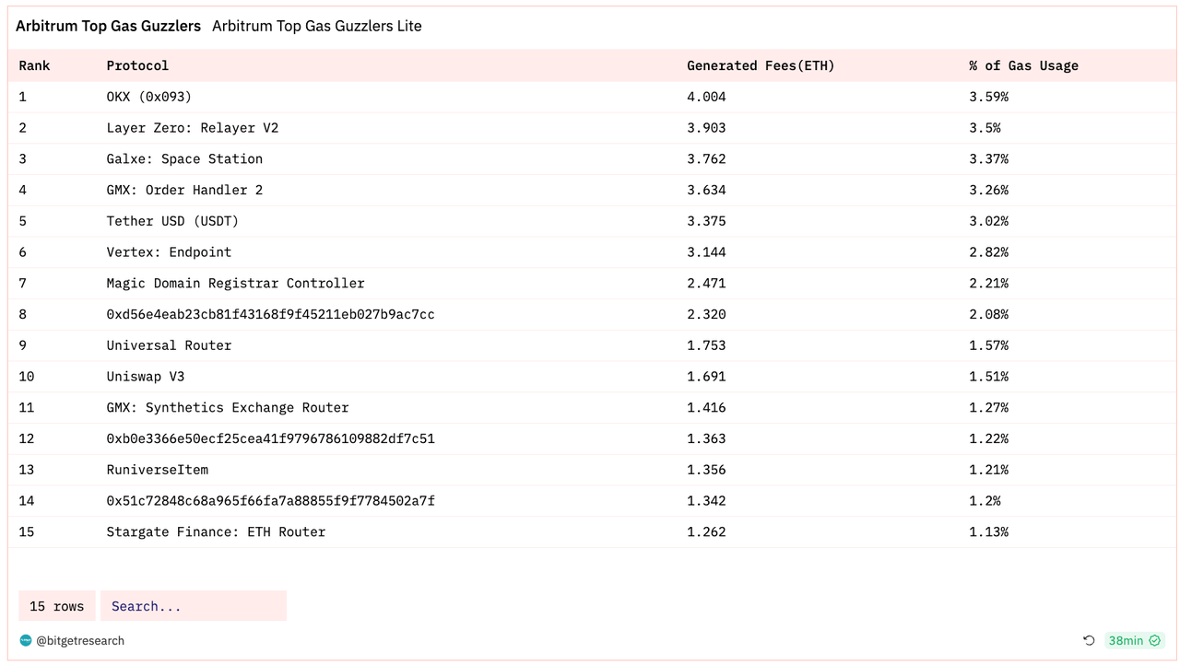Sort by the Protocol column header
Viewport: 1180px width, 665px height.
coord(137,65)
